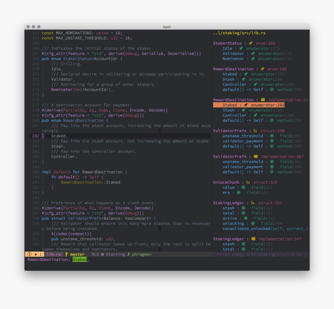Screen dimensions: 334x309
Task: Click the yellow pin icon next to StakerStatus enum
Action: [250, 43]
